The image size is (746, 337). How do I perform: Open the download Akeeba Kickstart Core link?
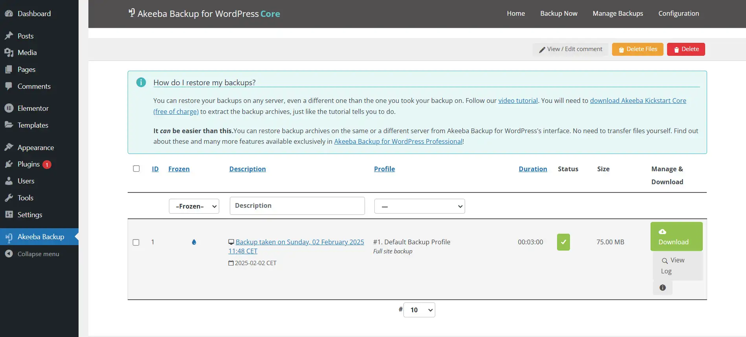(x=638, y=101)
